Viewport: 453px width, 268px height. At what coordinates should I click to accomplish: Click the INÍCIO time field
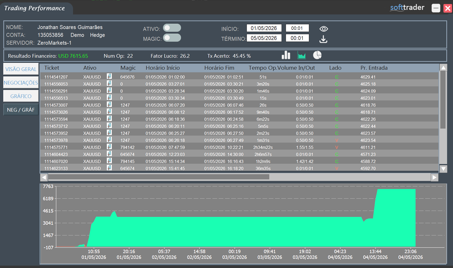(297, 28)
